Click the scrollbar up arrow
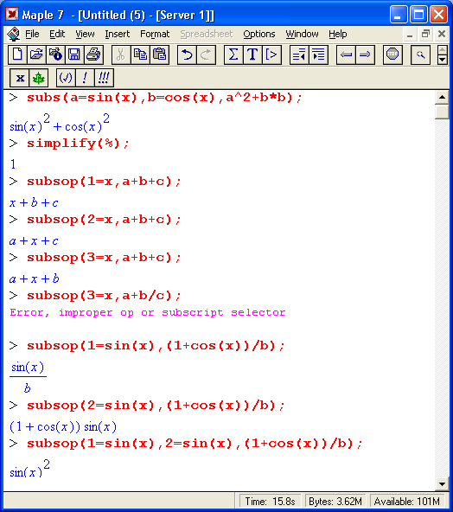This screenshot has width=453, height=512. click(443, 98)
